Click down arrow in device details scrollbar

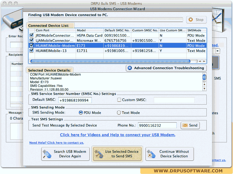(x=205, y=89)
